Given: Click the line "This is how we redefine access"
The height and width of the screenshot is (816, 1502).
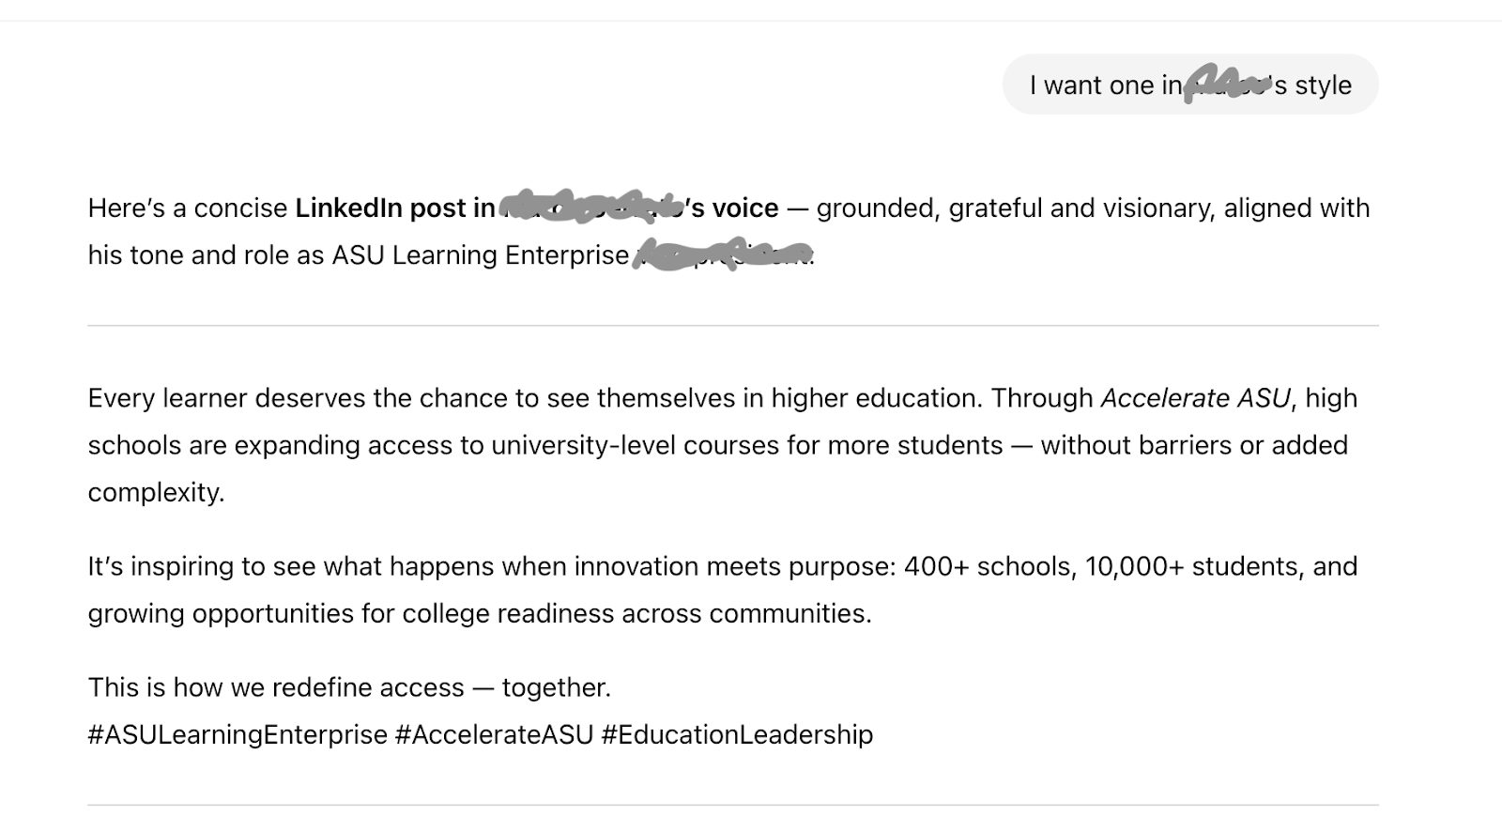Looking at the screenshot, I should point(349,687).
